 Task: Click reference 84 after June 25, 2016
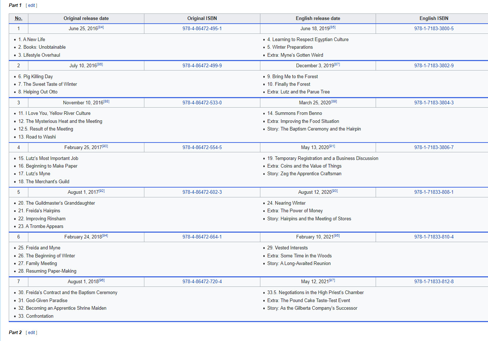pos(101,27)
